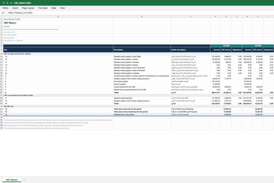This screenshot has width=274, height=183.
Task: Select the Q2 2026 merged header cell
Action: [x=258, y=46]
